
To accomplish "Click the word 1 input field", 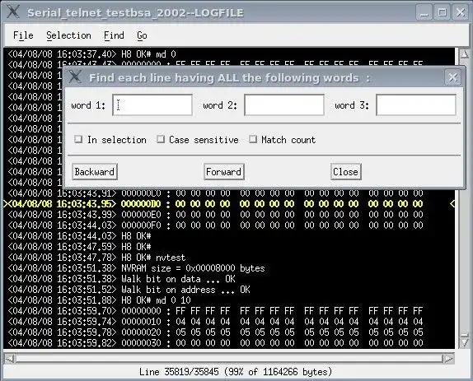I will click(152, 105).
